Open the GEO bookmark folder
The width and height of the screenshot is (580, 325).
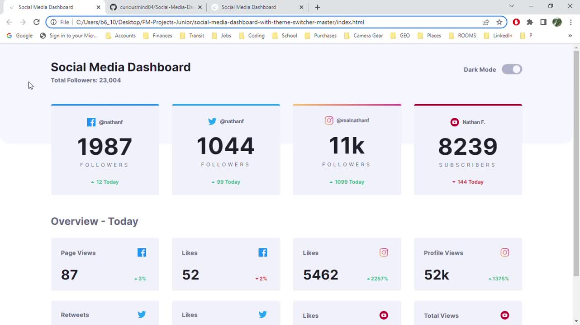(400, 36)
